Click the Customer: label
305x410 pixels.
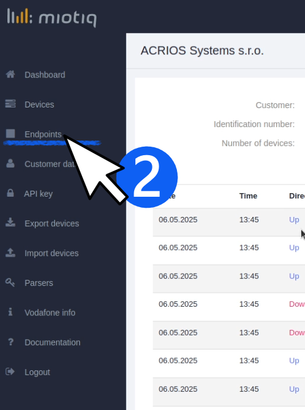tap(275, 105)
